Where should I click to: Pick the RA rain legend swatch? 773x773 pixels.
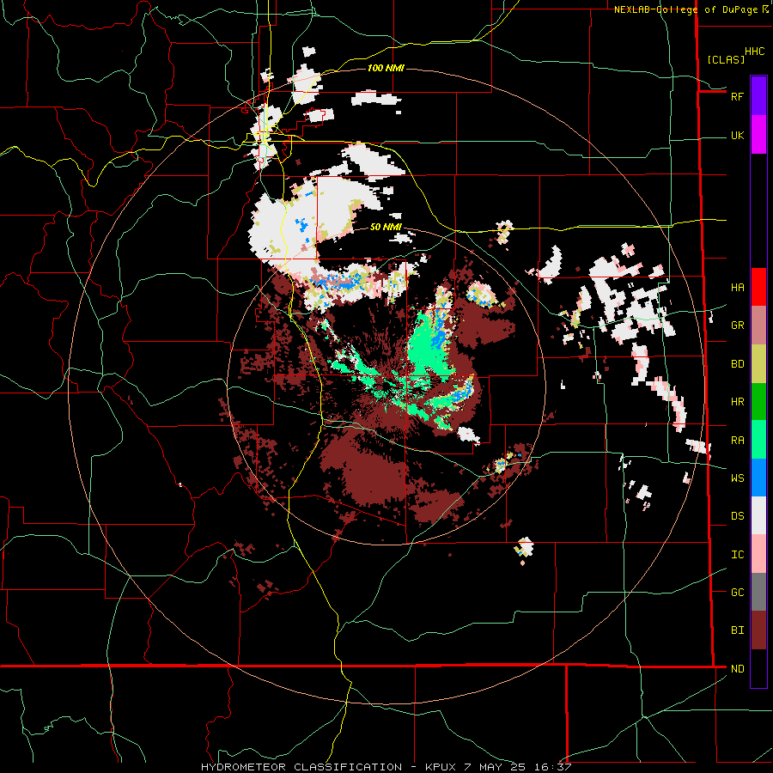[758, 440]
